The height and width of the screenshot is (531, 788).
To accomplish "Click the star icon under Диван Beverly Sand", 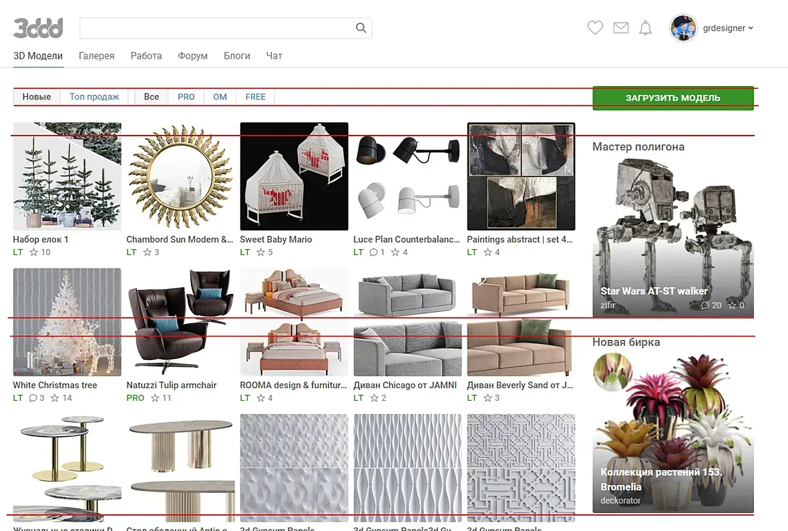I will point(487,397).
